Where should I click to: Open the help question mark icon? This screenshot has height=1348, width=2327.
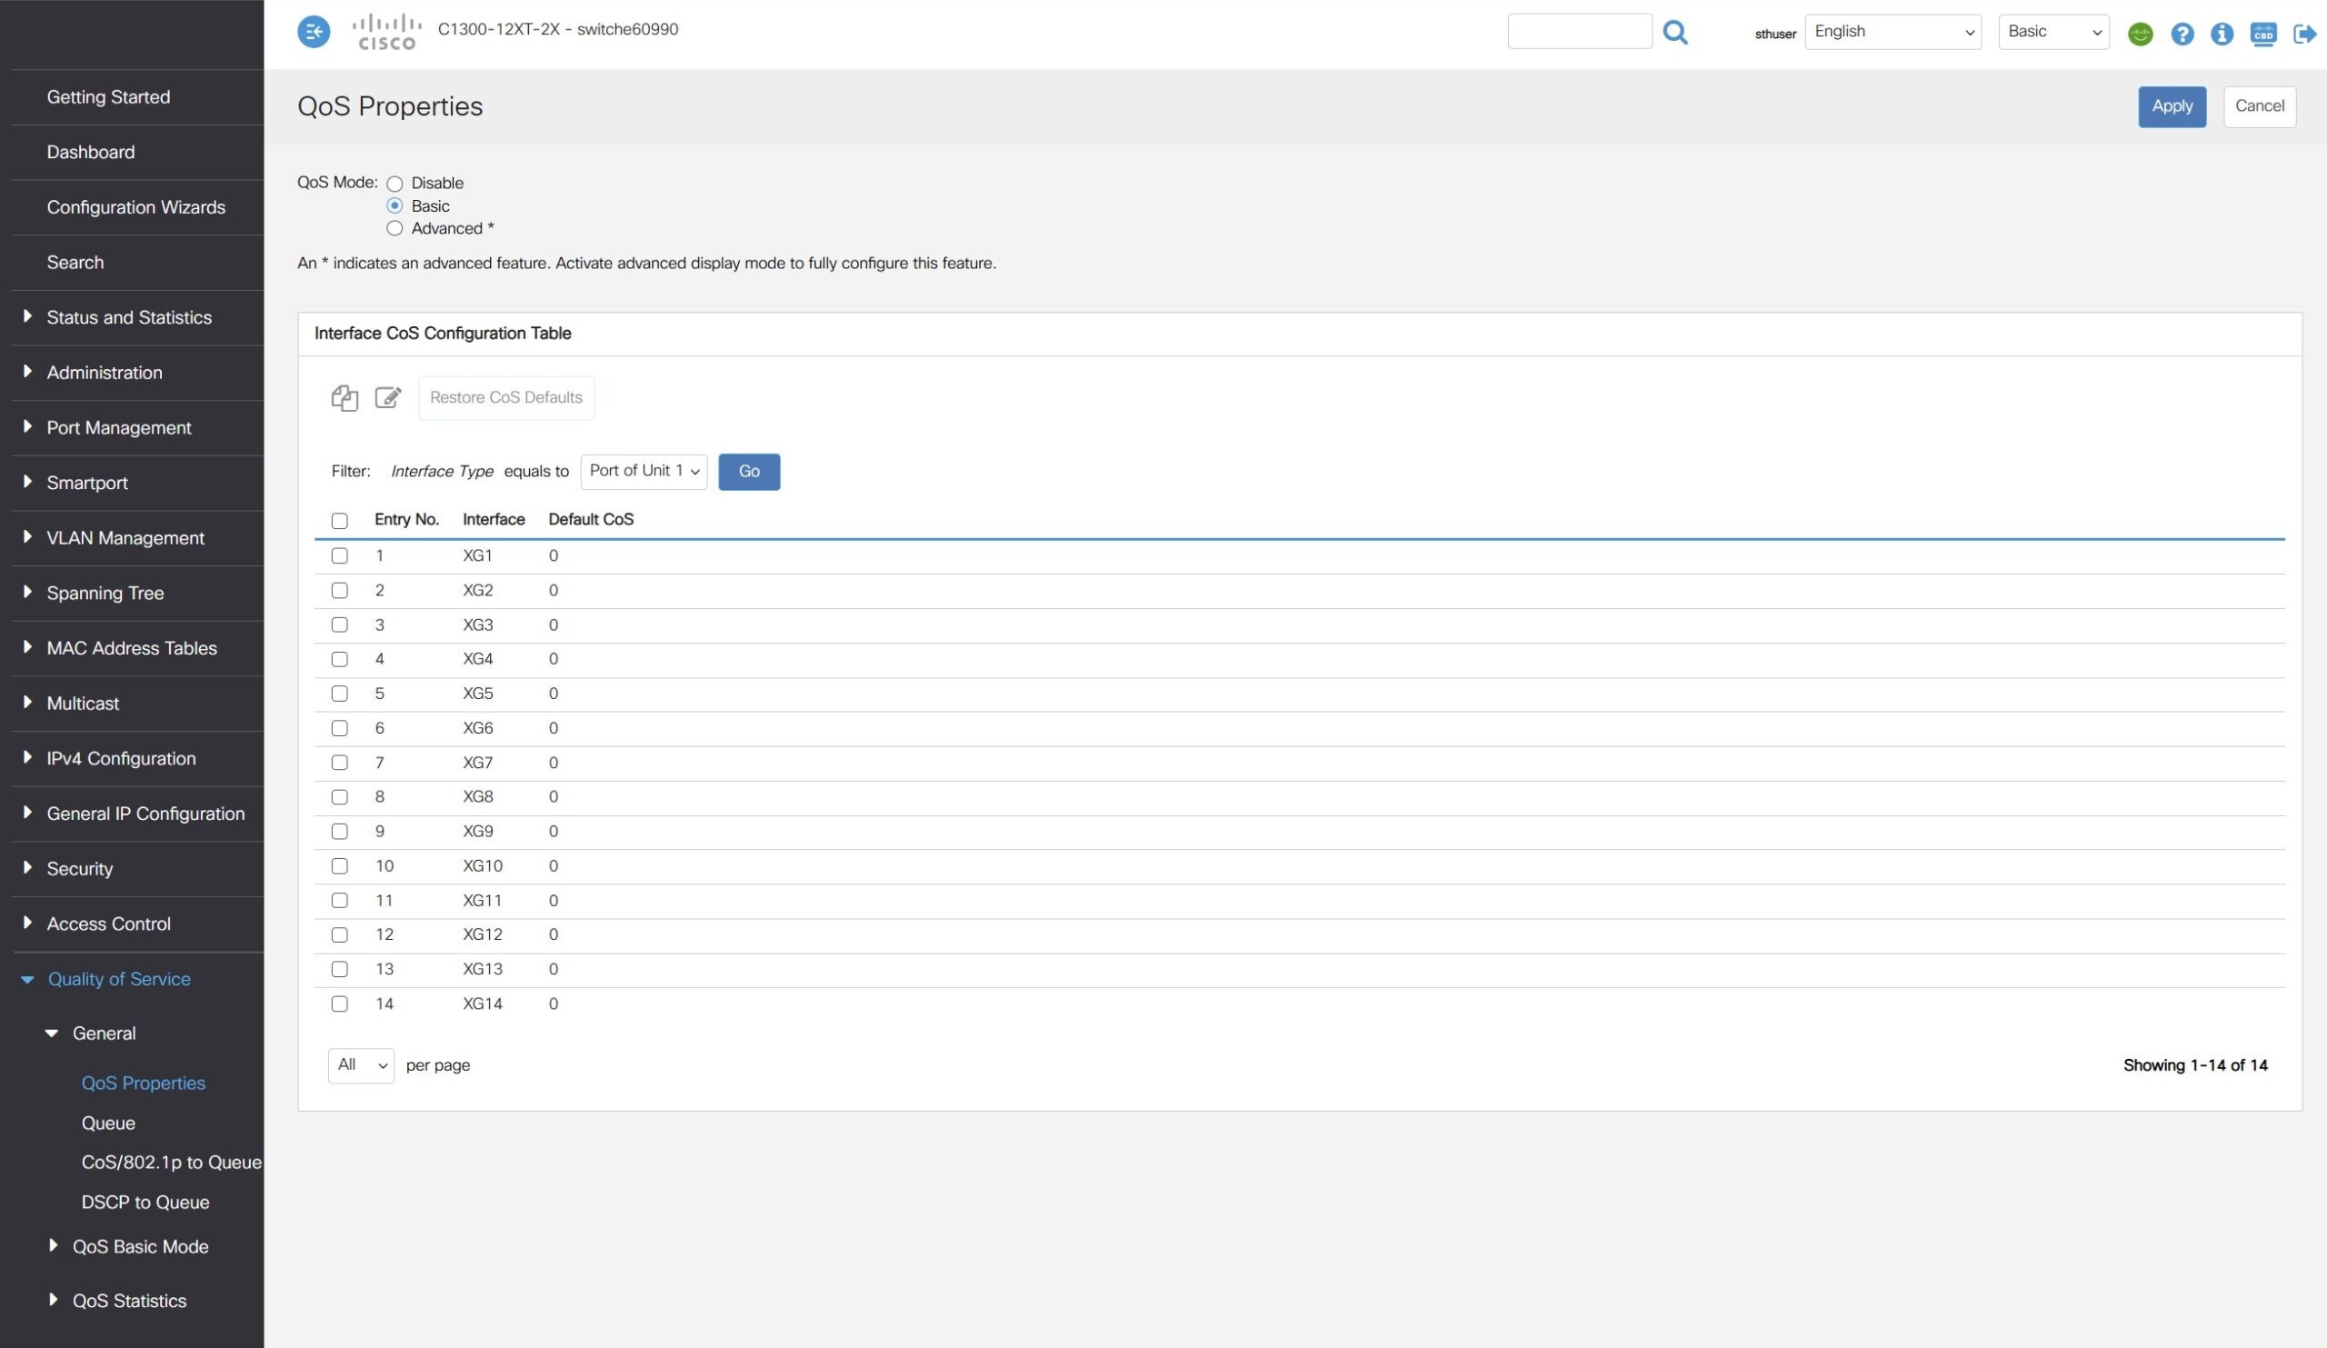click(2181, 35)
